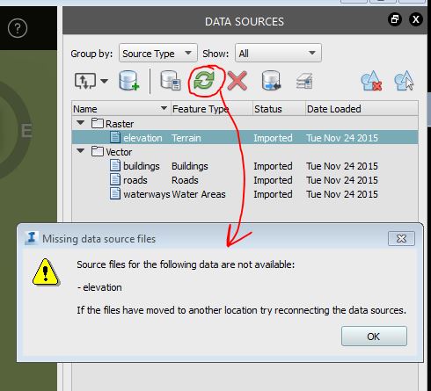Click the elevation file document icon
The height and width of the screenshot is (391, 431).
[x=115, y=137]
